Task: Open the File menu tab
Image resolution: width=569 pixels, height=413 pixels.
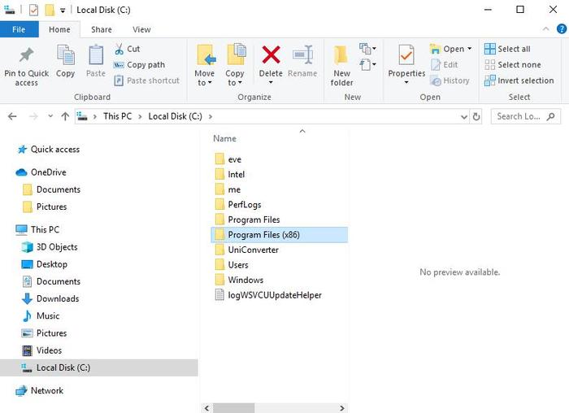Action: [19, 29]
